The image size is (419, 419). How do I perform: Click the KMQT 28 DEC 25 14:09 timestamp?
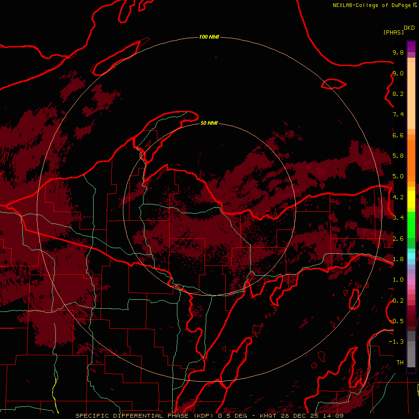[301, 416]
